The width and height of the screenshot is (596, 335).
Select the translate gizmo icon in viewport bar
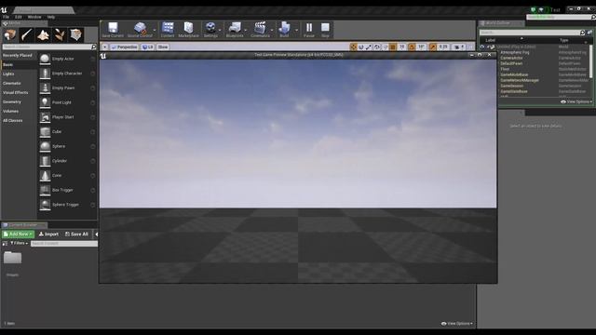(353, 47)
